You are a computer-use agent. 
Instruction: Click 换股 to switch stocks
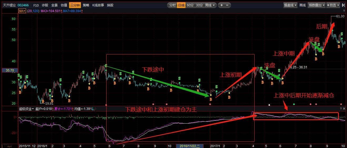click(x=110, y=5)
